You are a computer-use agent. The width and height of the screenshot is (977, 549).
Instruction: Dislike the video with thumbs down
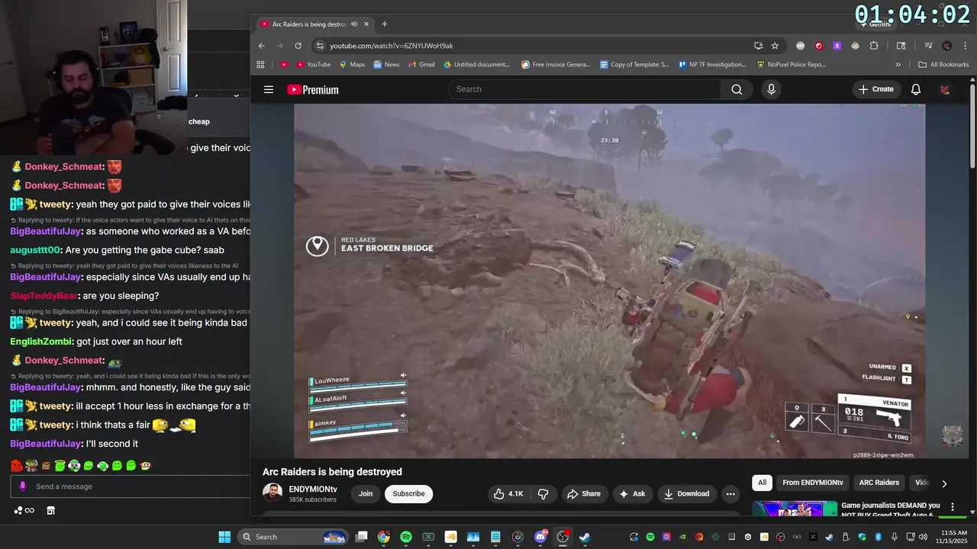tap(543, 494)
